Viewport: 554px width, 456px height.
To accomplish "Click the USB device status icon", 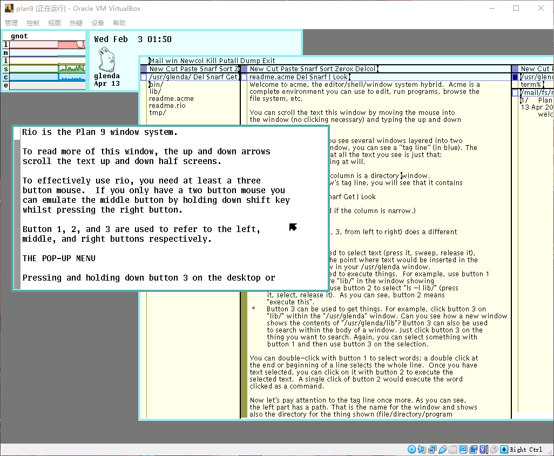I will [442, 450].
